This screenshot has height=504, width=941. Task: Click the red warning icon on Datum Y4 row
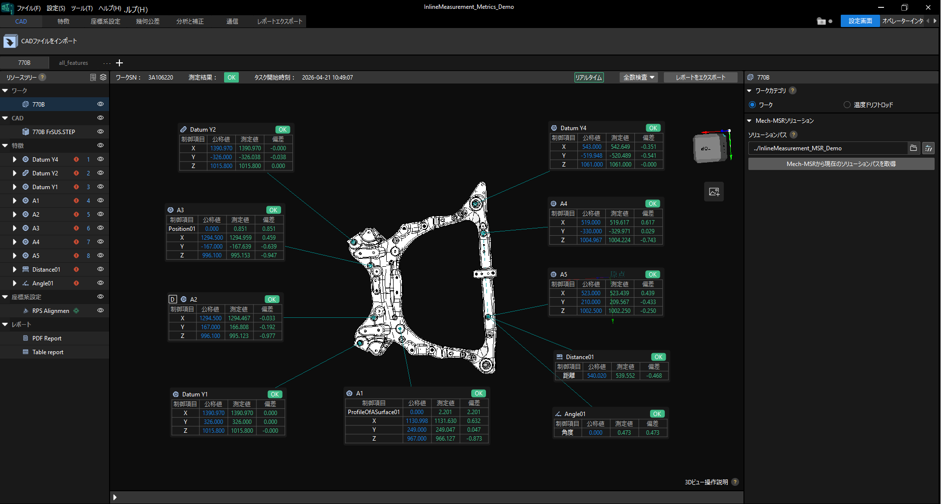pyautogui.click(x=76, y=159)
